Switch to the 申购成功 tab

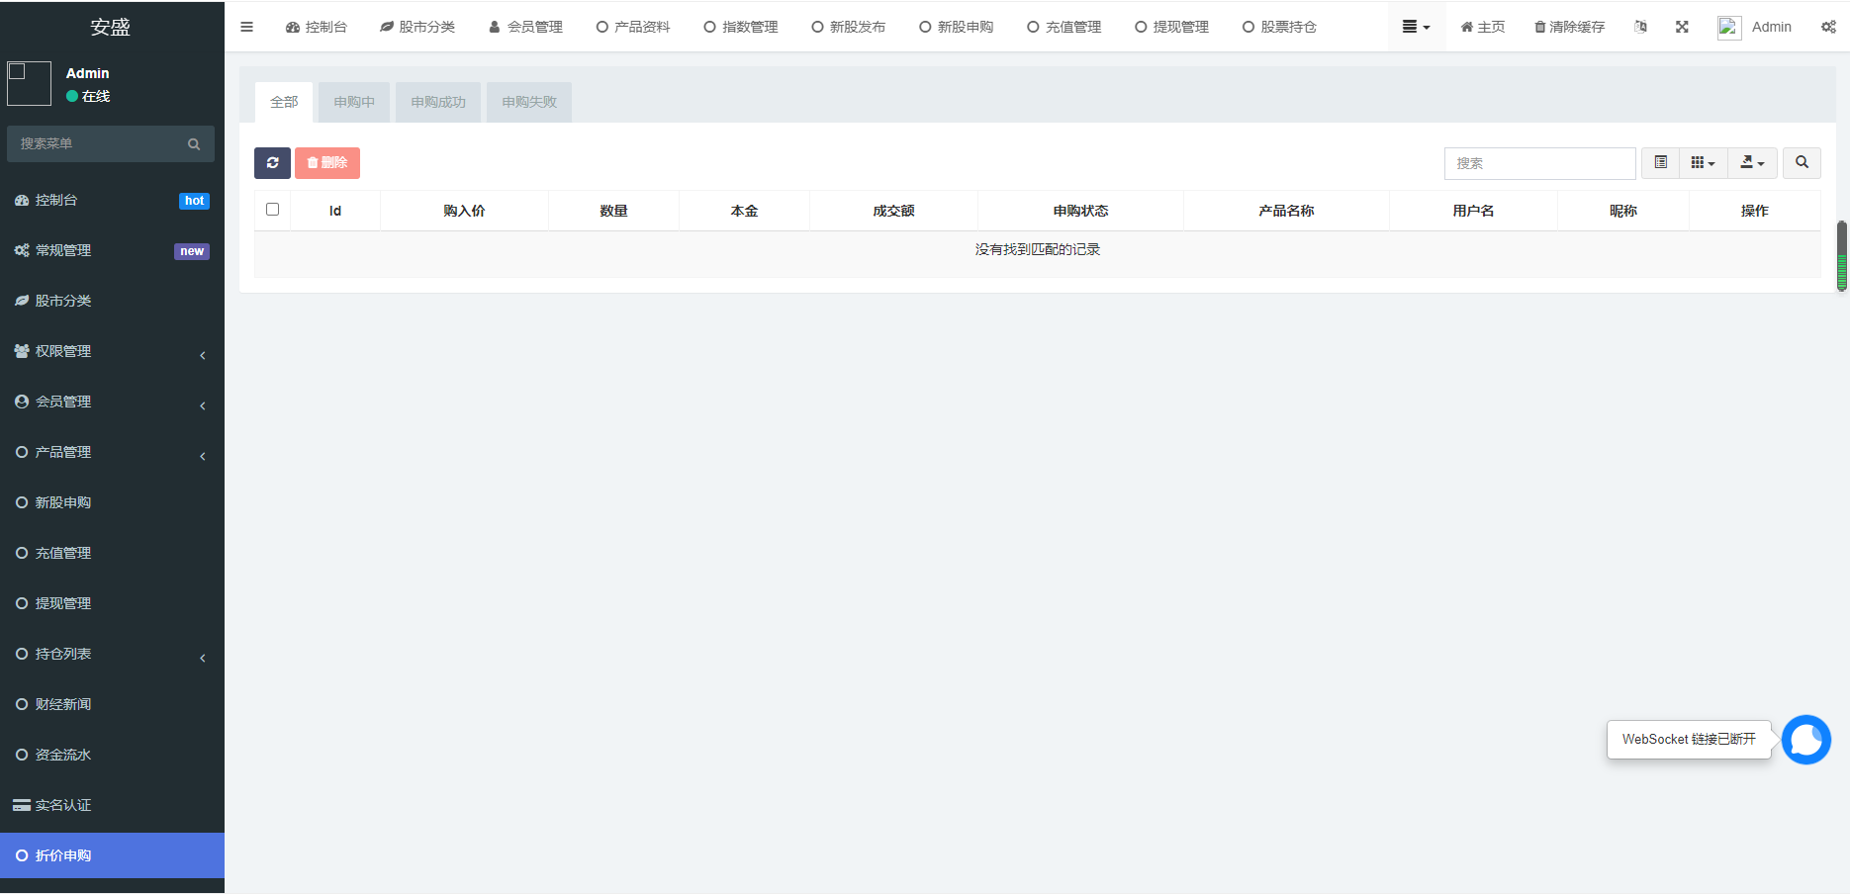[437, 102]
